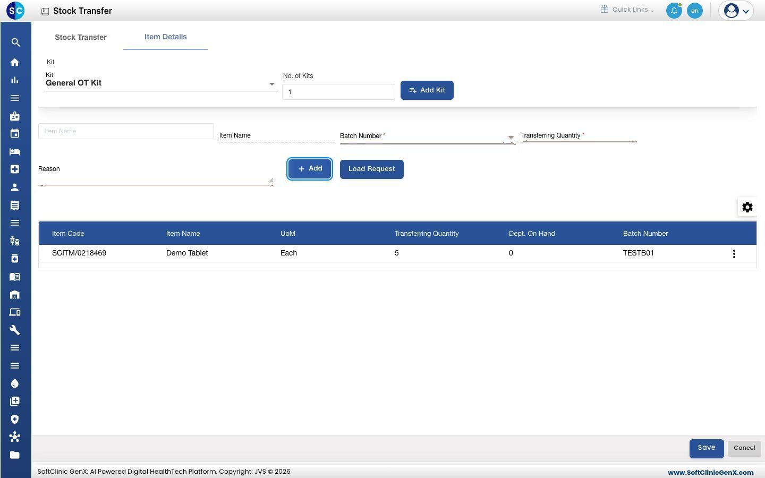The image size is (765, 478).
Task: Go to Home via the house icon
Action: click(x=15, y=62)
